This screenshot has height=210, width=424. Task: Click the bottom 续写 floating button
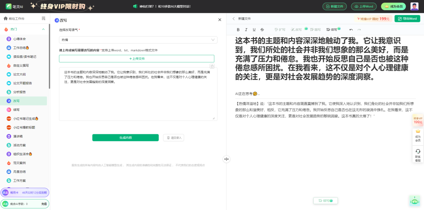point(325,201)
